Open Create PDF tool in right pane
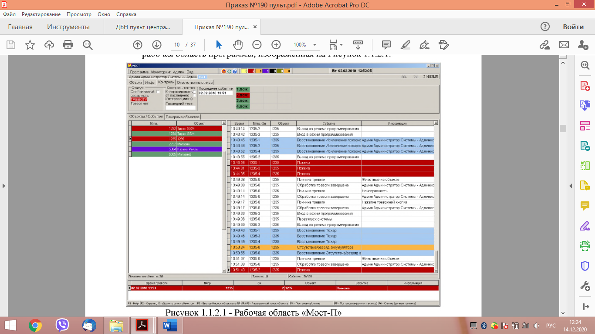 point(585,85)
